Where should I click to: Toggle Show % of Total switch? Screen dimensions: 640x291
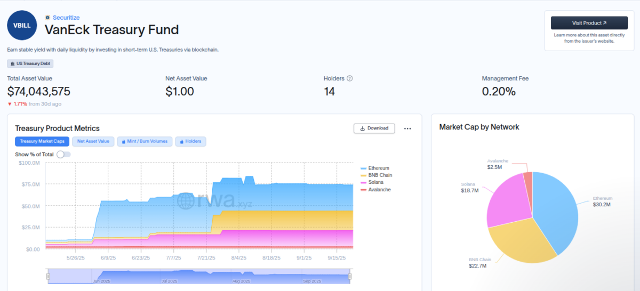coord(63,154)
